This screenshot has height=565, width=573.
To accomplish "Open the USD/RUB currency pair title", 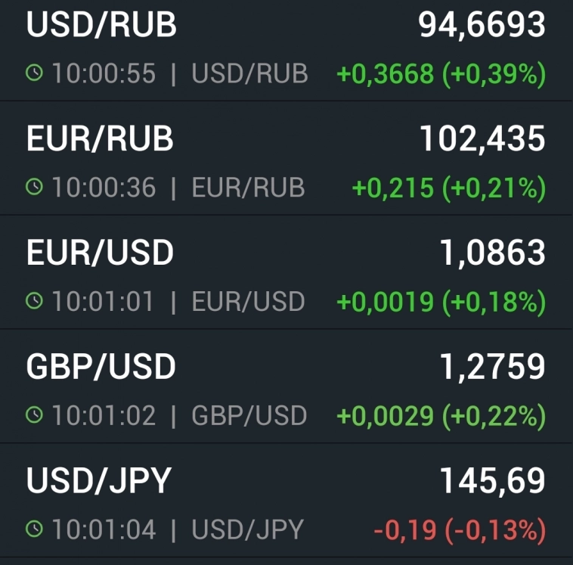I will 101,25.
